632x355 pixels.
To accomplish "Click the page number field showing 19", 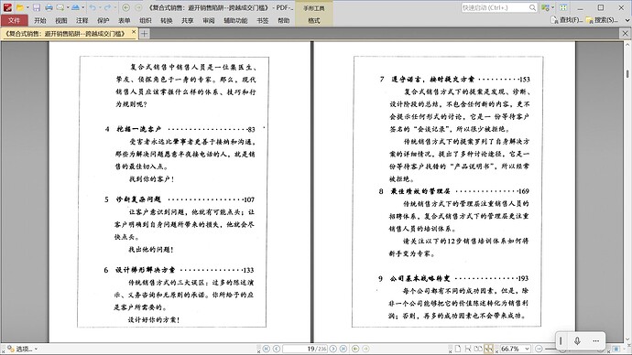I will [305, 349].
